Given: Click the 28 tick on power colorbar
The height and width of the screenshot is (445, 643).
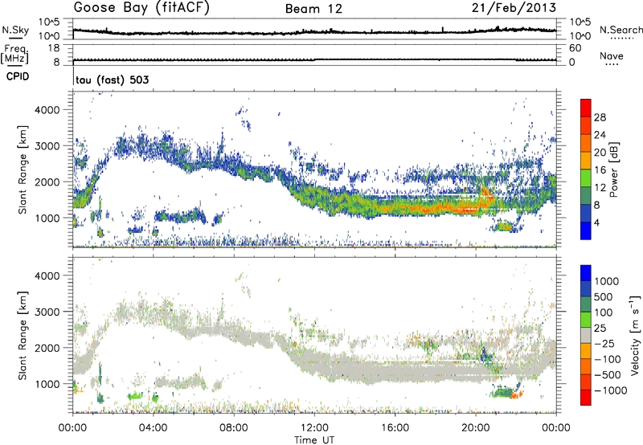Looking at the screenshot, I should [x=600, y=117].
